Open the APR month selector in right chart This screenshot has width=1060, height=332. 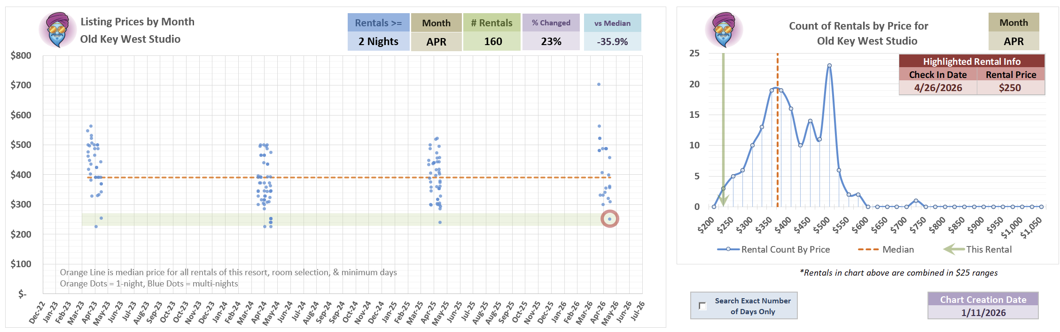coord(1013,41)
